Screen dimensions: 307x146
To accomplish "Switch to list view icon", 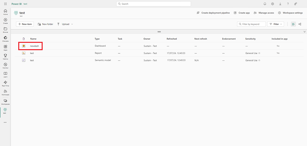I will 293,24.
